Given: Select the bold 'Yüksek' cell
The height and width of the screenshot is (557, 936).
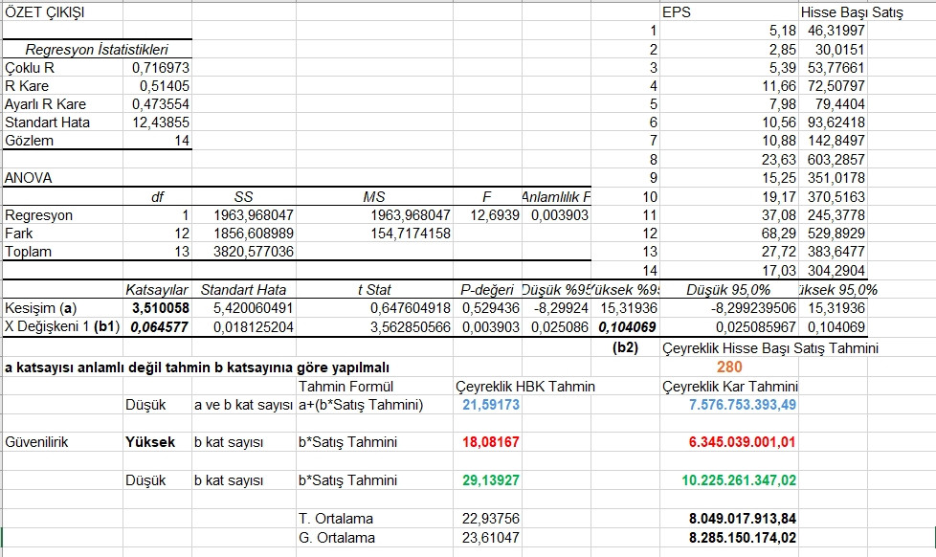Looking at the screenshot, I should coord(150,442).
